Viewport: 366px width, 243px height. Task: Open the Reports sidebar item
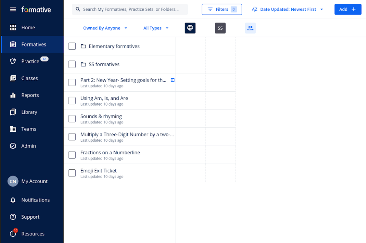(30, 95)
